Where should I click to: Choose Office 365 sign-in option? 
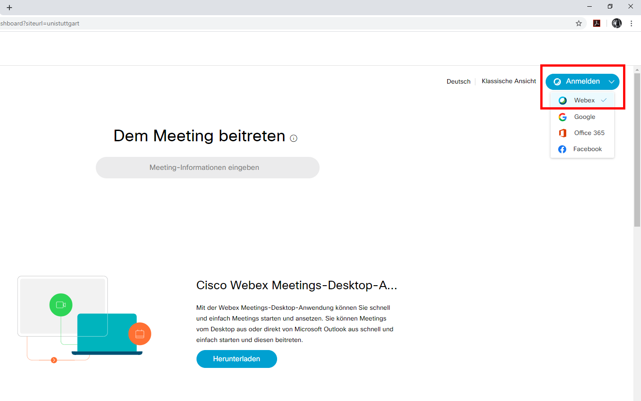click(582, 133)
